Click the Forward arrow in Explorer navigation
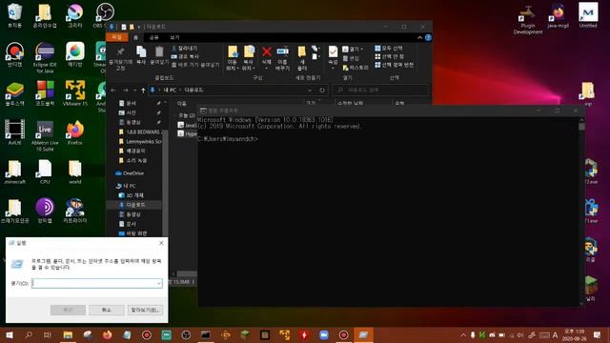The width and height of the screenshot is (610, 343). tap(125, 91)
